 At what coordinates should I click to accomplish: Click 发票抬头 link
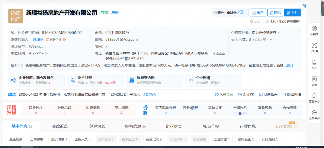[x=268, y=94]
